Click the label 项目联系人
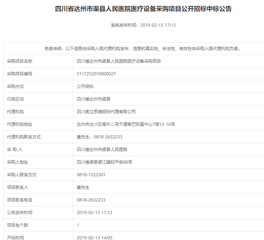This screenshot has width=264, height=240. 18,187
